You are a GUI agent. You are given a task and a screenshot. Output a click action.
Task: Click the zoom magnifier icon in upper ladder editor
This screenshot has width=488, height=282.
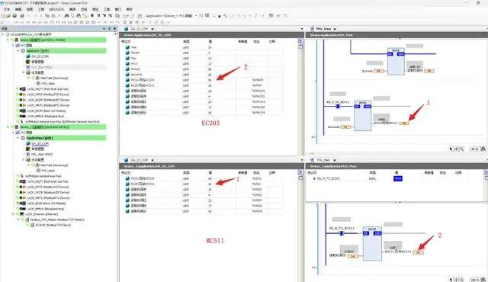pos(462,149)
